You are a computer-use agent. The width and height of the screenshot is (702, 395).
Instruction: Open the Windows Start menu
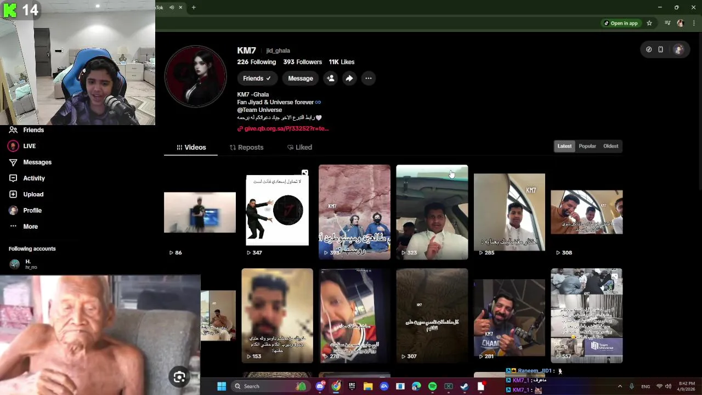(x=222, y=386)
